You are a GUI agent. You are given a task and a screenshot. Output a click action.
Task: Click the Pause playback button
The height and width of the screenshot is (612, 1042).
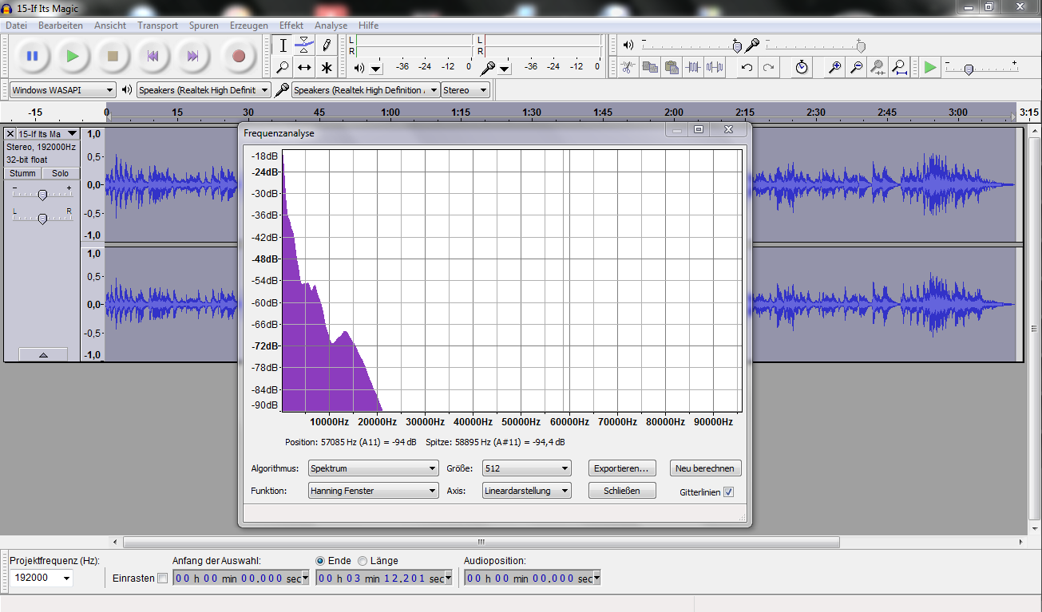(x=32, y=56)
